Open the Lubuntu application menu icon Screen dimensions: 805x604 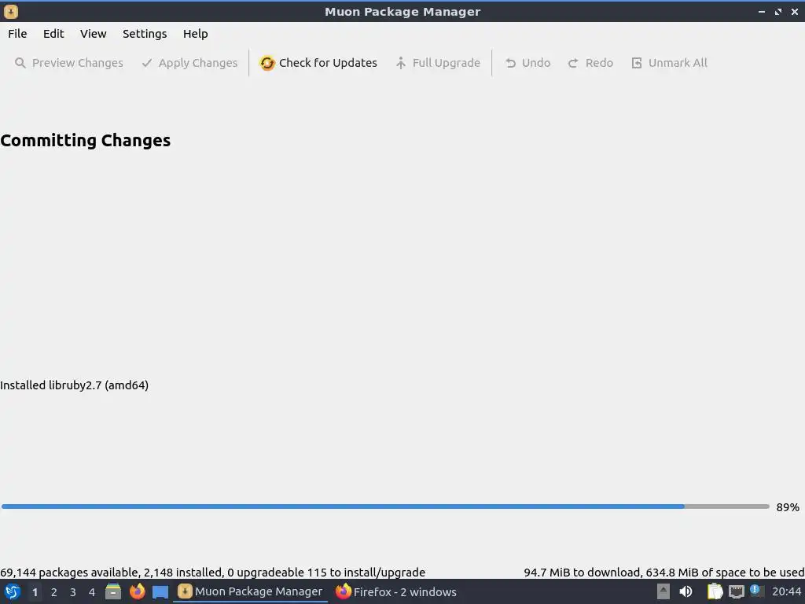click(13, 591)
